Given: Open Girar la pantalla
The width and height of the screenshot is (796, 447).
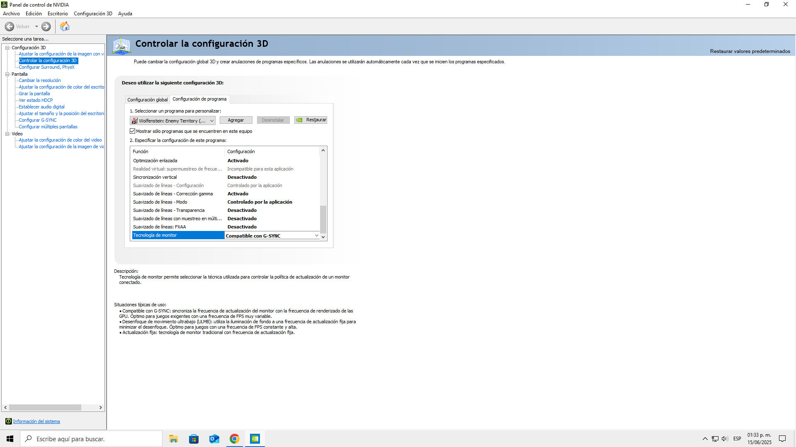Looking at the screenshot, I should [x=34, y=94].
